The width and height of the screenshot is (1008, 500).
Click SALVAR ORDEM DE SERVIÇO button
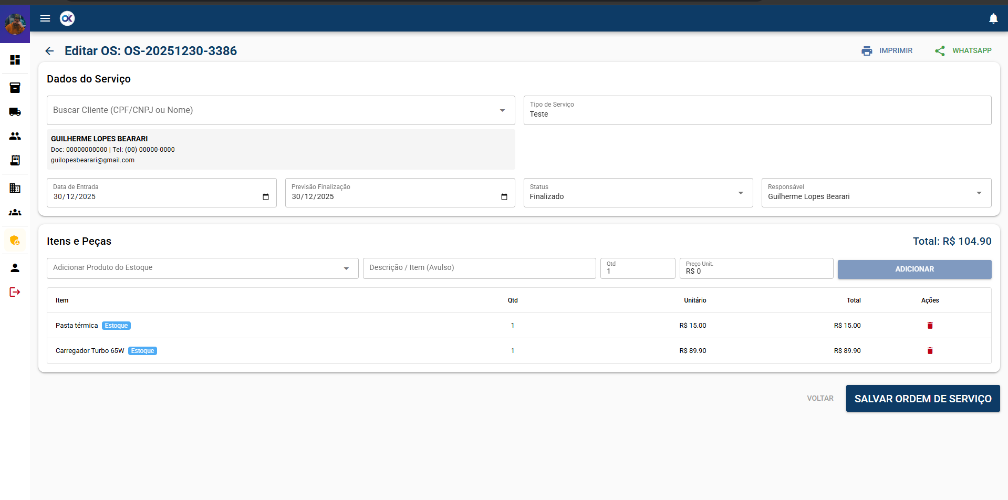922,399
